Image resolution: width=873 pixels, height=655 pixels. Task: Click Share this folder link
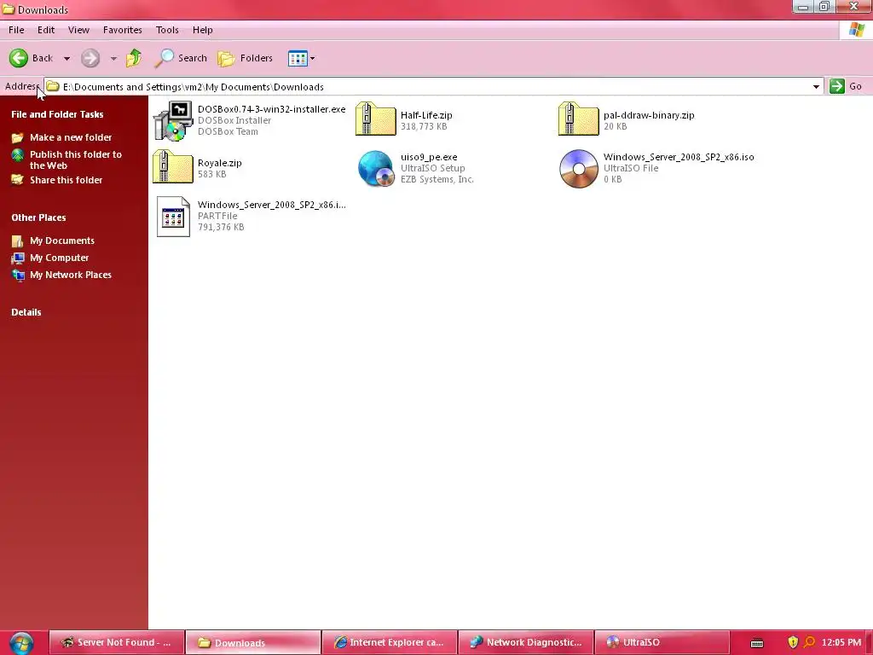(x=66, y=180)
